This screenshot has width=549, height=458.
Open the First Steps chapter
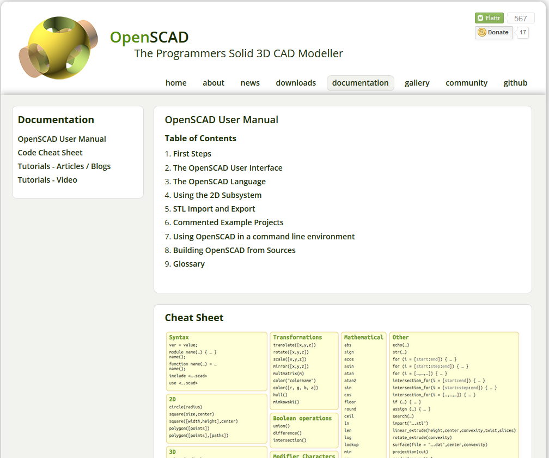pos(192,154)
